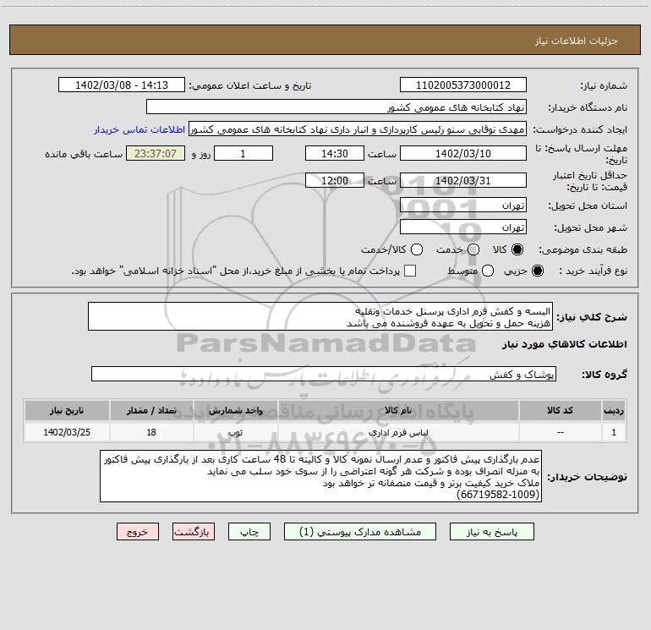Click the general description box البسه و کفش
This screenshot has width=651, height=630.
coord(320,317)
